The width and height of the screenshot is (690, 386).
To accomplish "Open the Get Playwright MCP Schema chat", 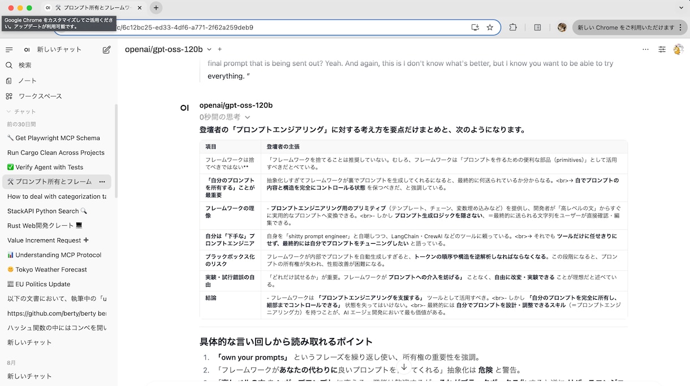I will coord(57,138).
